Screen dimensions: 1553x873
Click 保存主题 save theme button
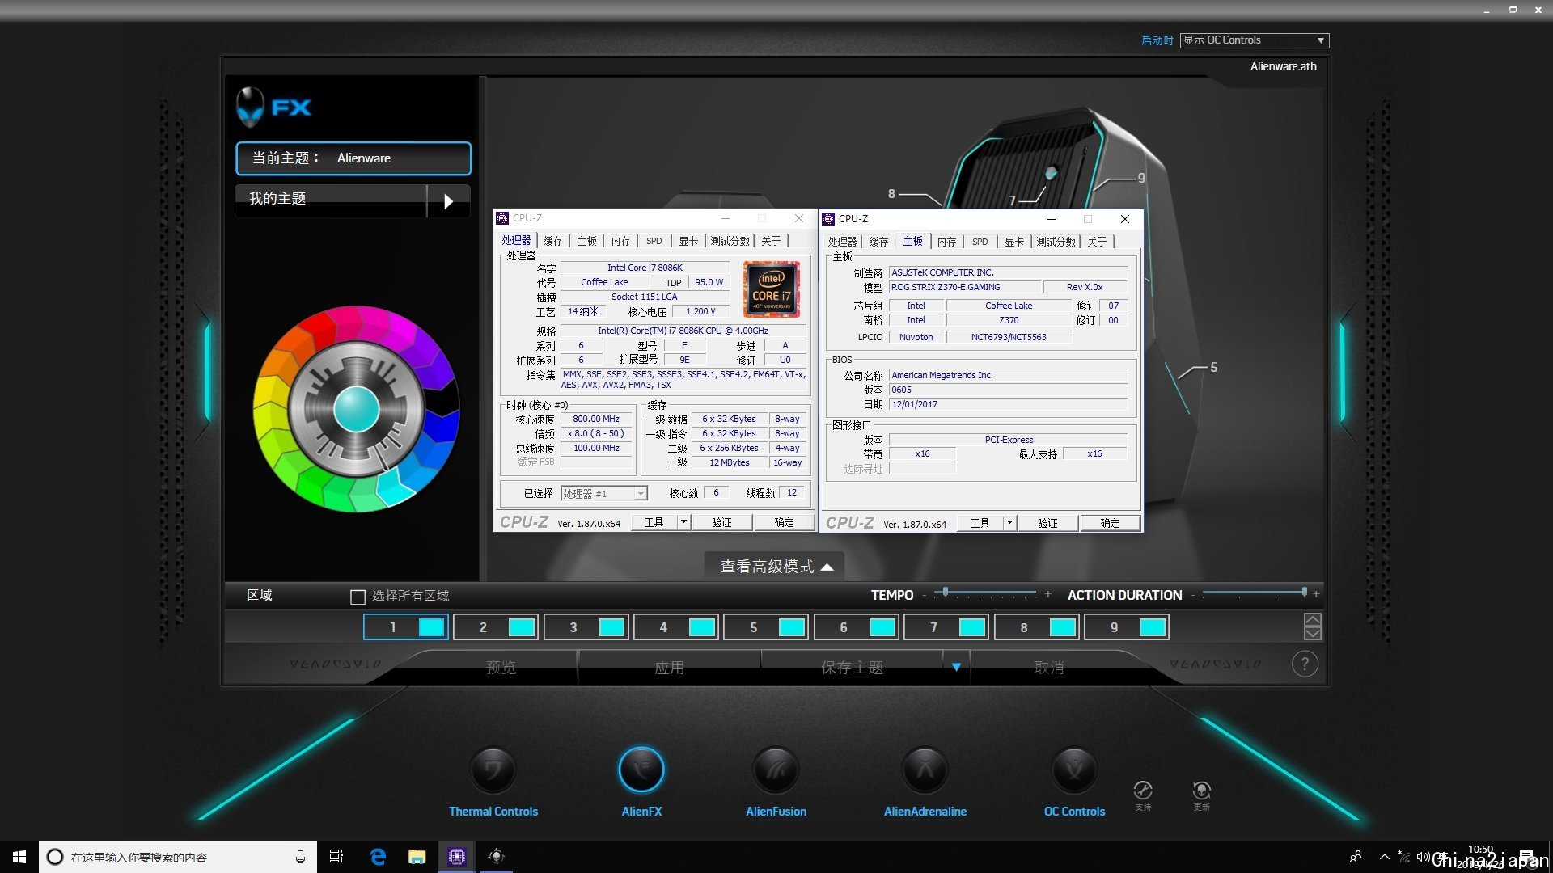[x=852, y=668]
